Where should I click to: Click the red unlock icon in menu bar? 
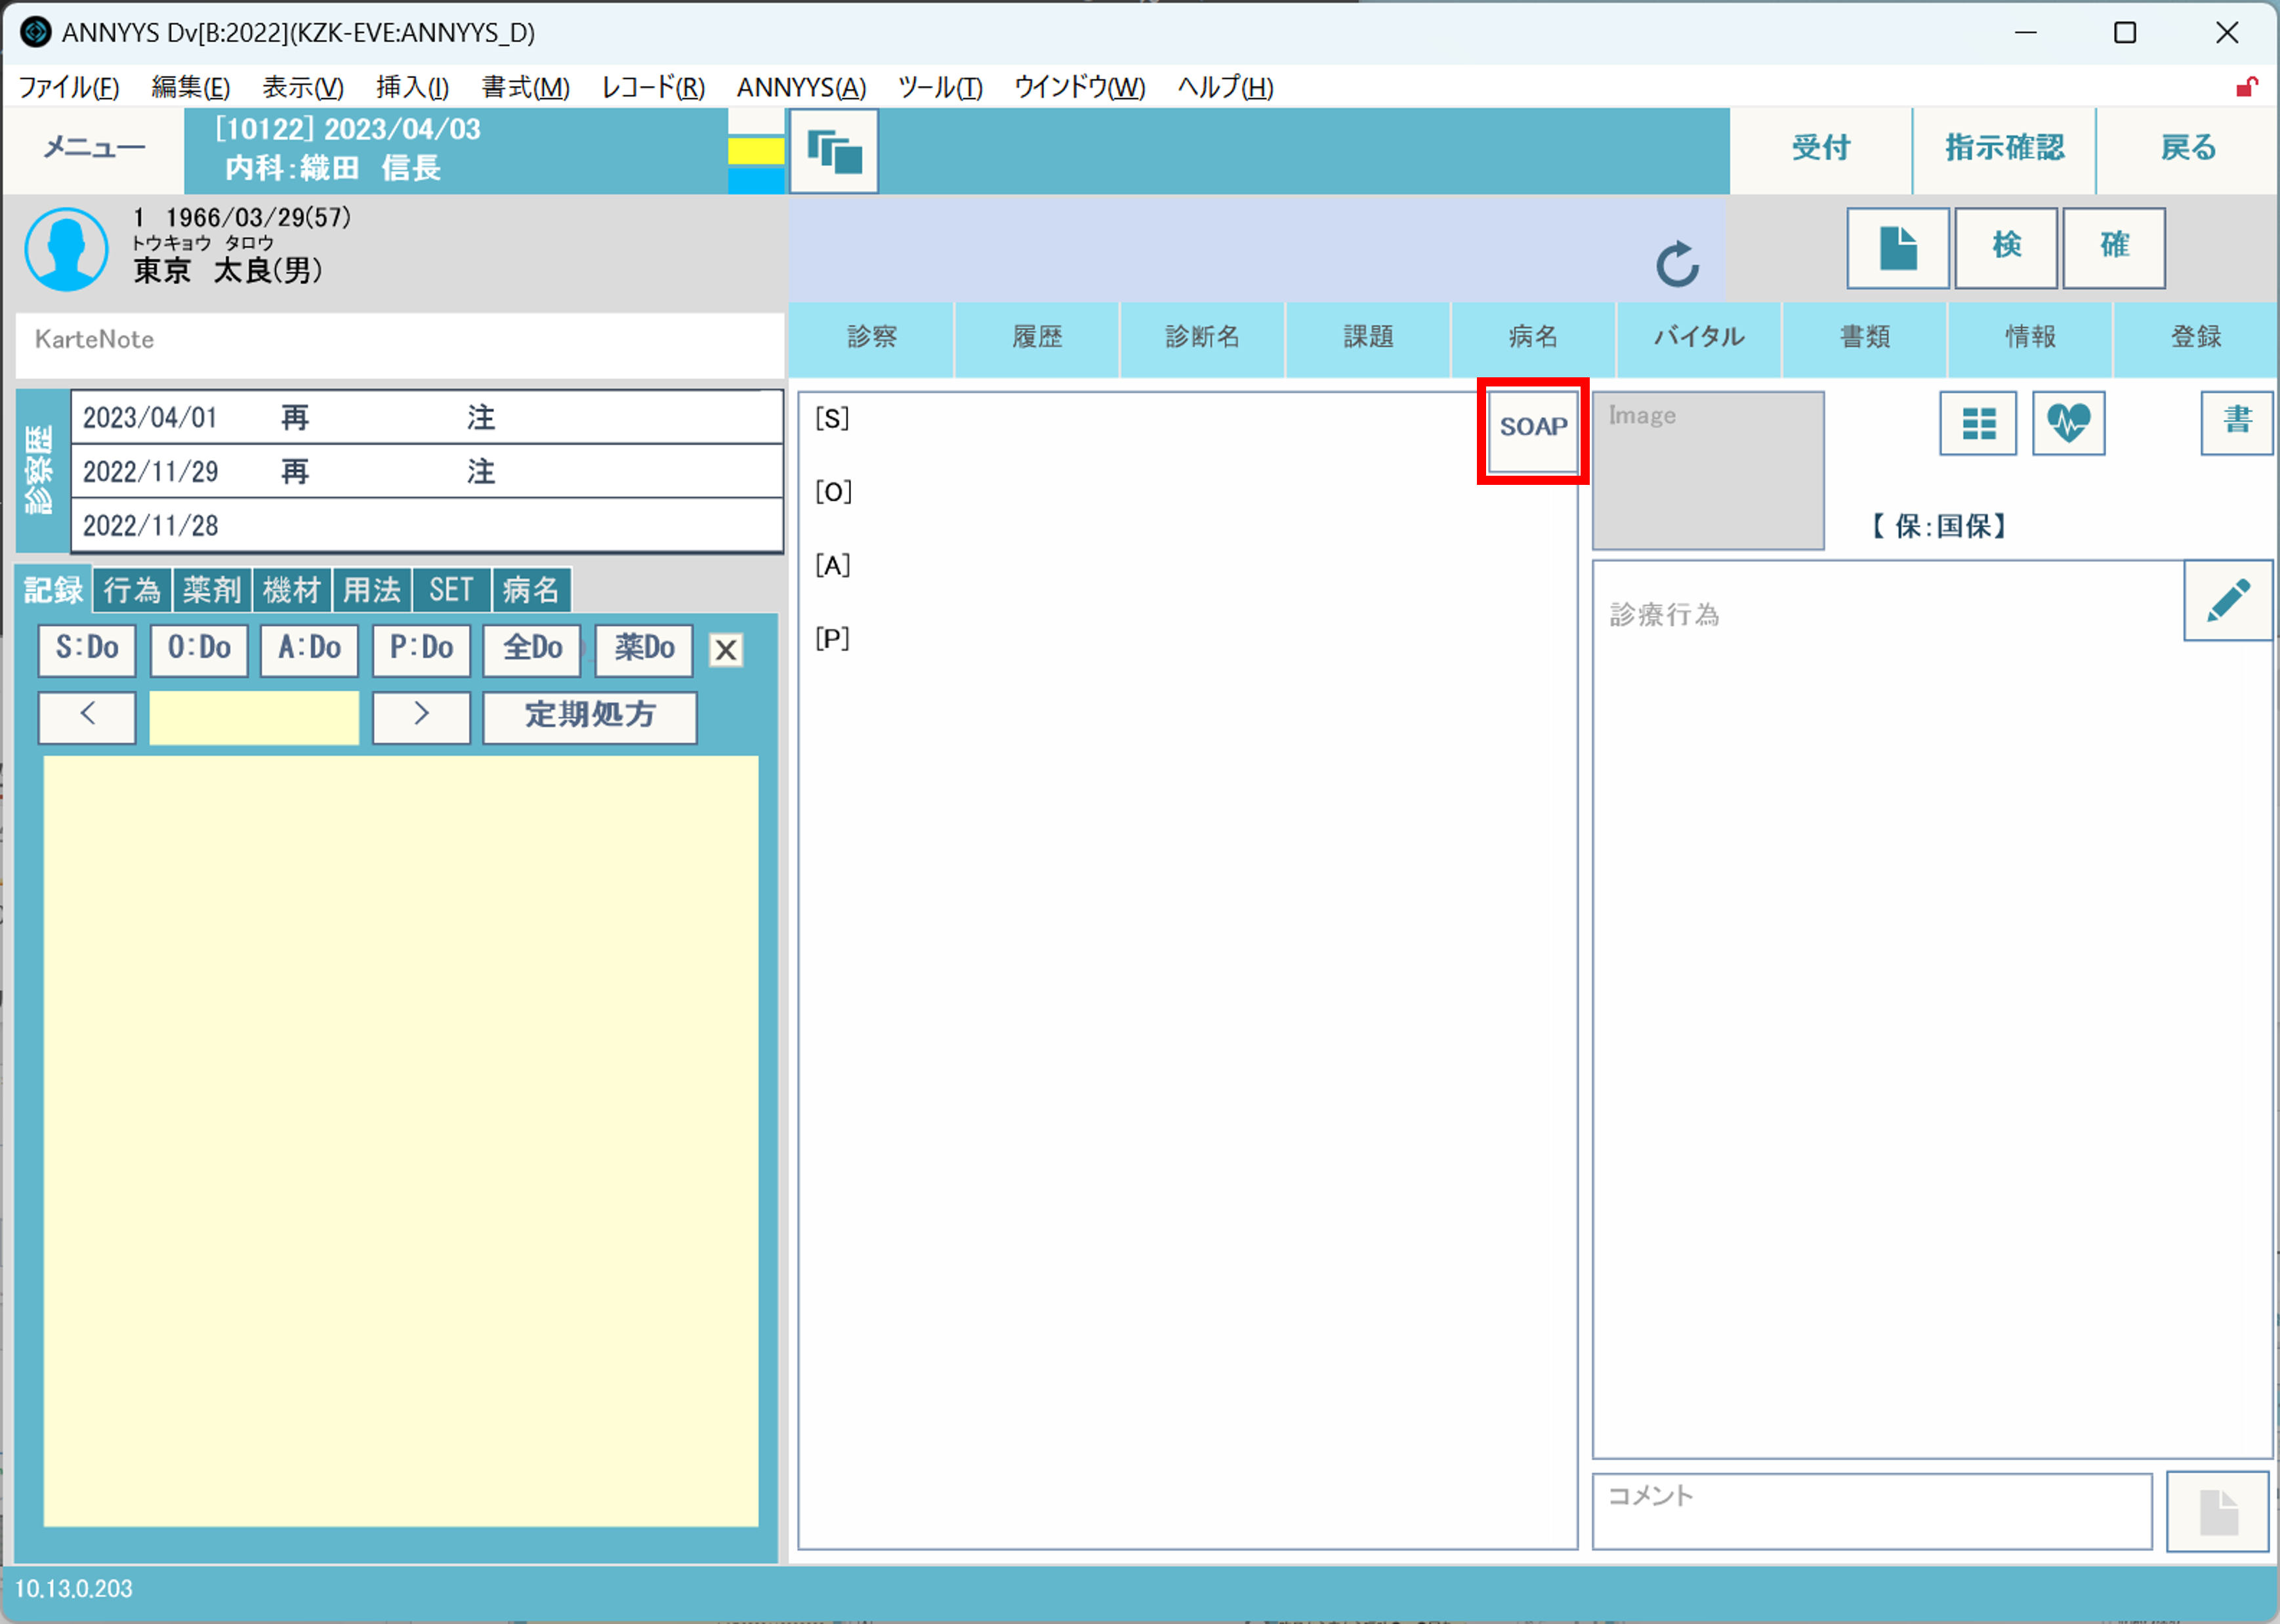(x=2246, y=88)
